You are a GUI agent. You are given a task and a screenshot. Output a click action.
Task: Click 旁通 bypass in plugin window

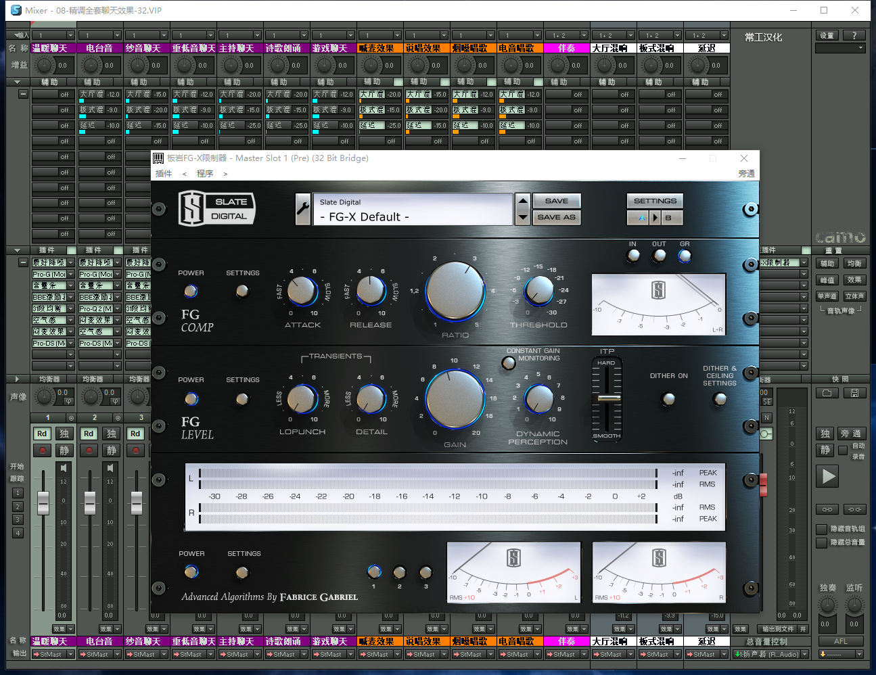click(x=746, y=174)
